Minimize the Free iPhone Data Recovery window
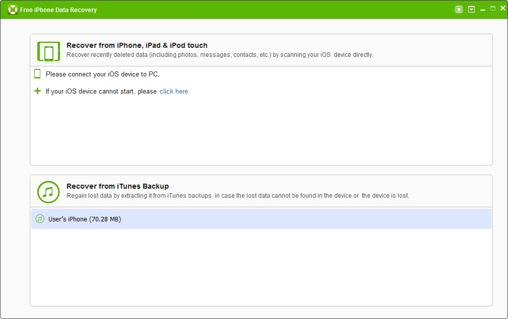The image size is (508, 319). click(483, 10)
